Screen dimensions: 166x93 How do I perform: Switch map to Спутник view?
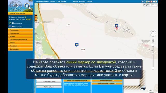154,5
